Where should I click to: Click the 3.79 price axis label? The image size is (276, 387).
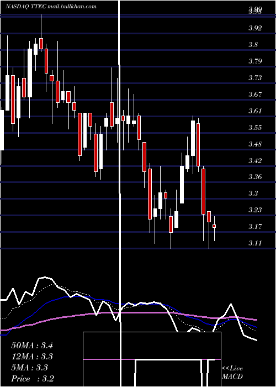255,61
